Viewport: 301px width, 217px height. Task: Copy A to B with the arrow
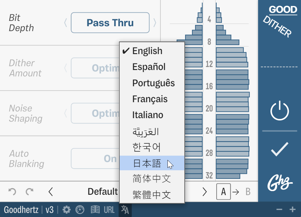point(236,192)
